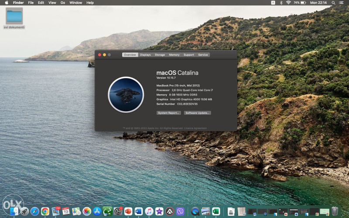The image size is (349, 218).
Task: Restore minimized disk document in Dock
Action: (x=231, y=211)
